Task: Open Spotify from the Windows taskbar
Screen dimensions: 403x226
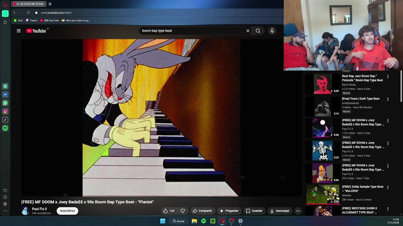Action: pos(203,221)
